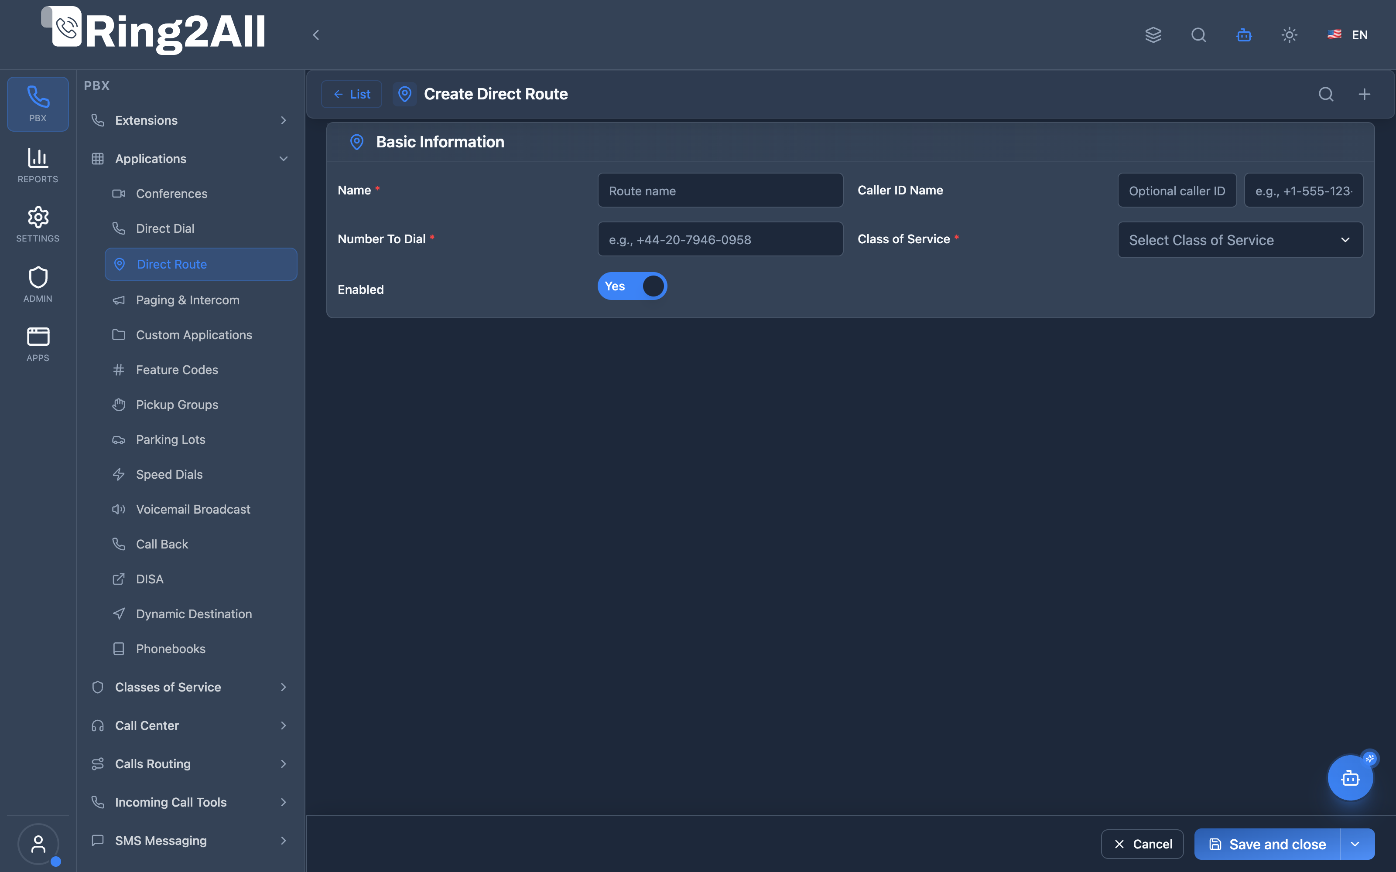Focus the Number To Dial field
Image resolution: width=1396 pixels, height=872 pixels.
coord(721,239)
